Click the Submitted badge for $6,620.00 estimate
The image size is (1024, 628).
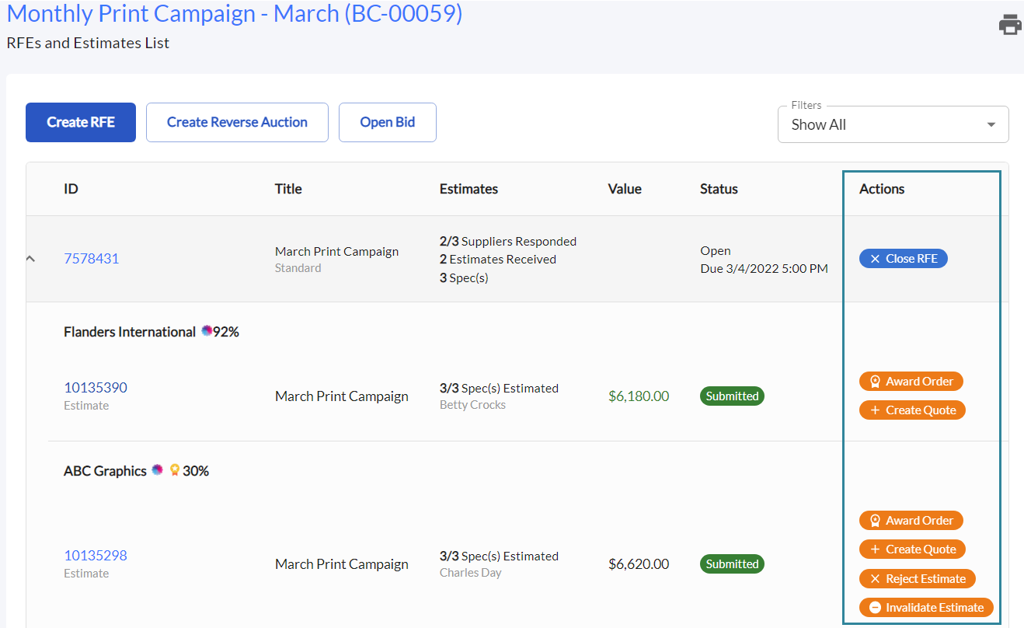tap(732, 563)
